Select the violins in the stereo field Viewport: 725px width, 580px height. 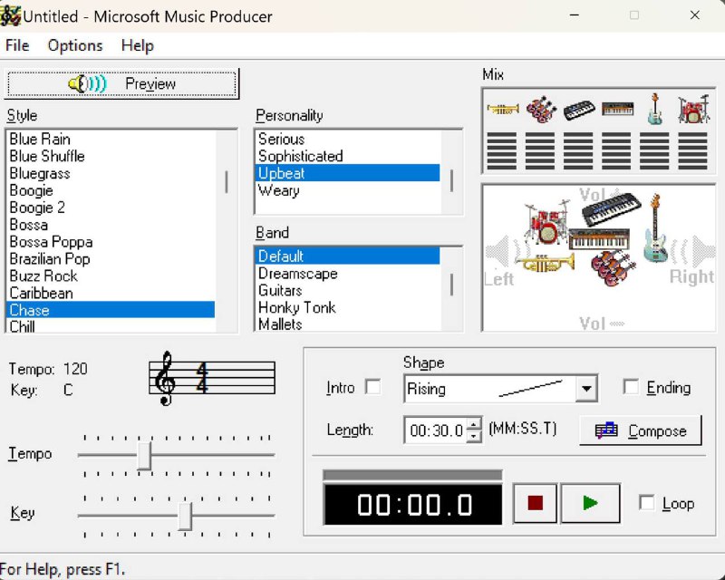613,268
